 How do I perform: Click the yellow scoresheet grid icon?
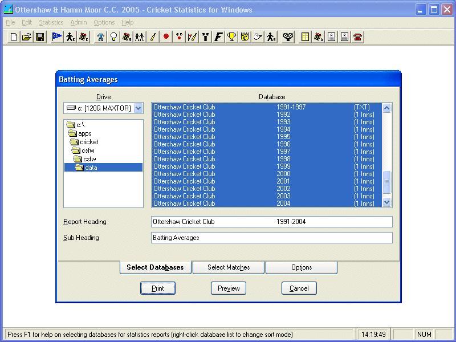point(305,36)
